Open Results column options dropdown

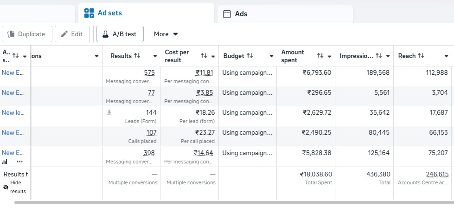click(x=155, y=56)
